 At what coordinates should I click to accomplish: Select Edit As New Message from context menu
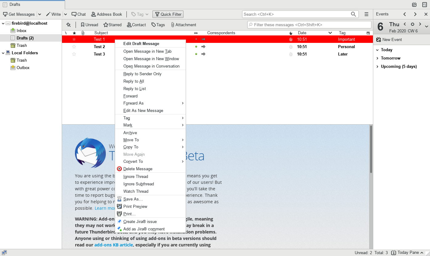(x=143, y=110)
